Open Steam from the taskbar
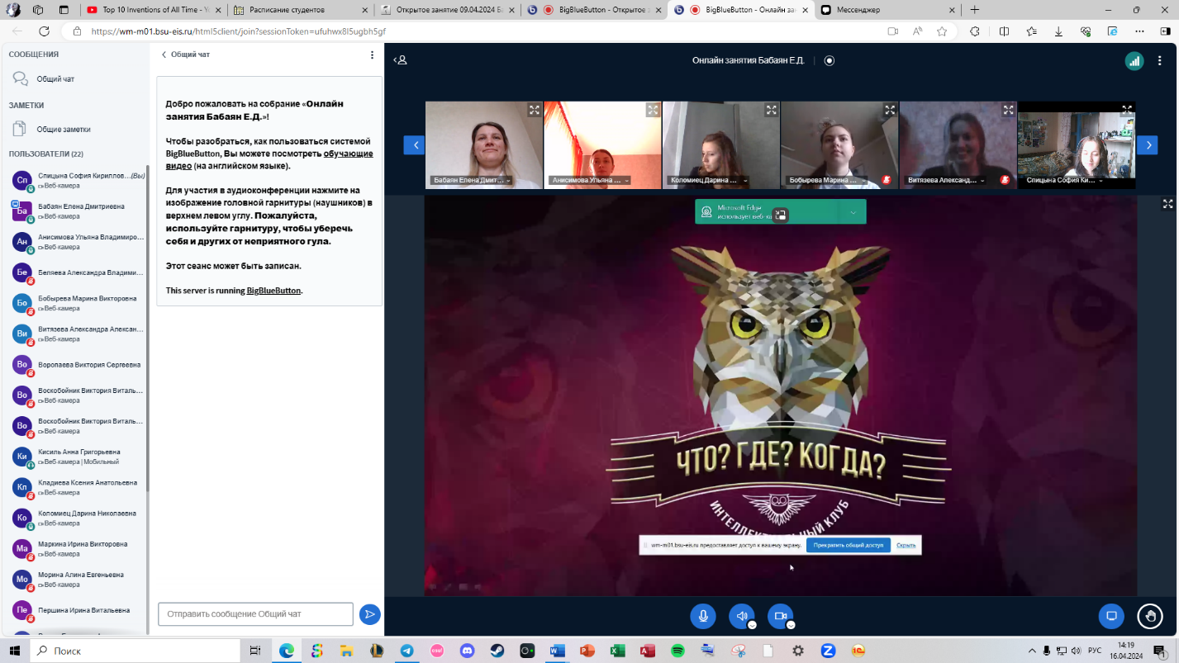 [497, 651]
